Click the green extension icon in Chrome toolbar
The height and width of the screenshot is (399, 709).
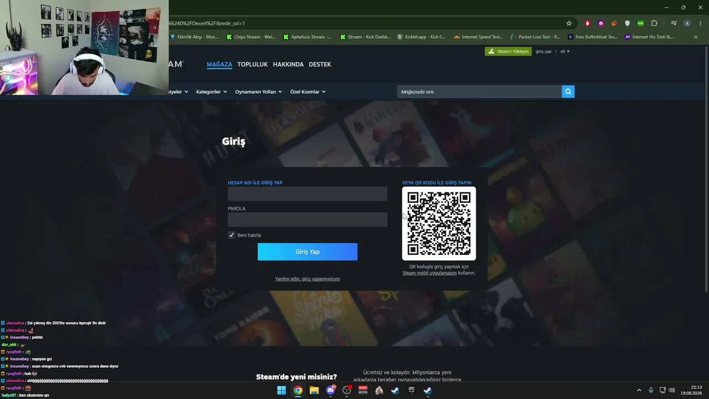(x=641, y=23)
